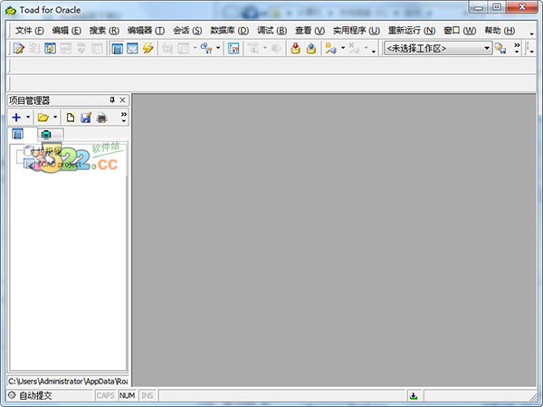
Task: Create new file in Project Manager toolbar
Action: click(70, 118)
